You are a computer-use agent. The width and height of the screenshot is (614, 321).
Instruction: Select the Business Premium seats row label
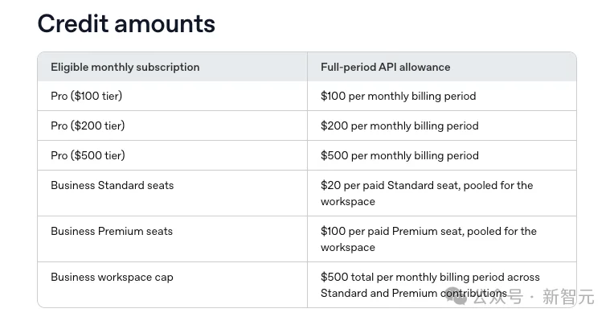(x=112, y=231)
